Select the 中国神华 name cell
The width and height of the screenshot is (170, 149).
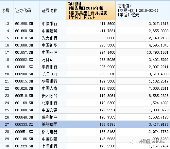[x=53, y=45]
